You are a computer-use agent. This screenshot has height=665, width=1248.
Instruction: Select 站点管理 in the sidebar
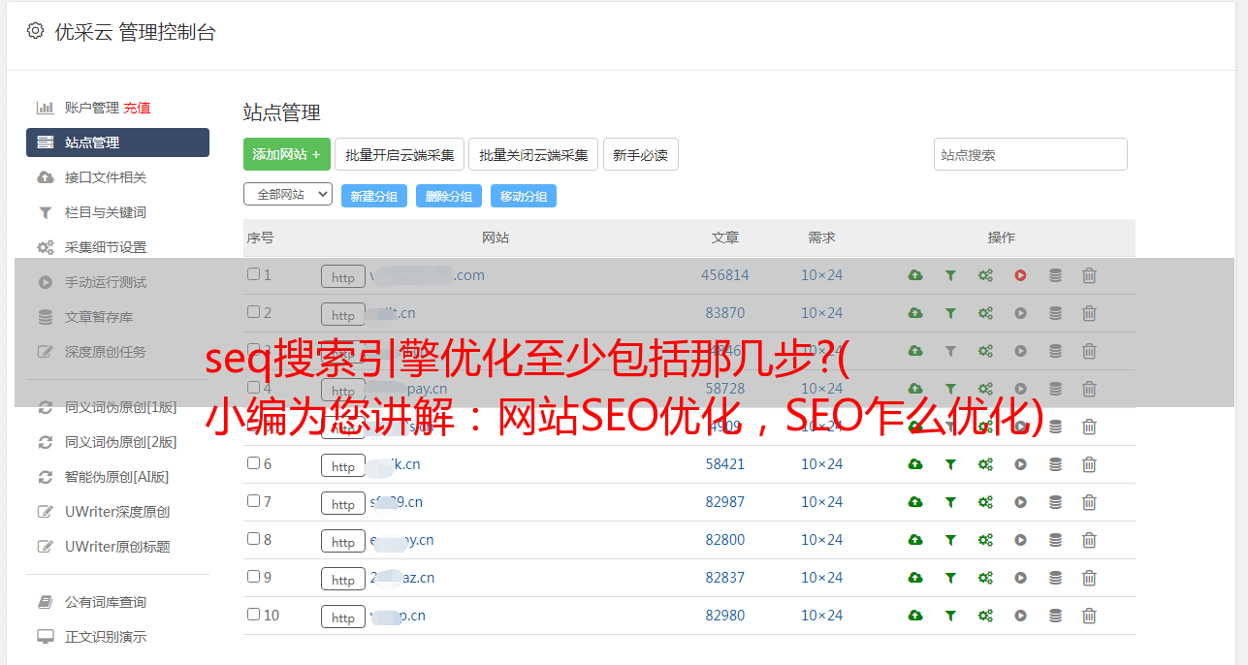coord(117,142)
